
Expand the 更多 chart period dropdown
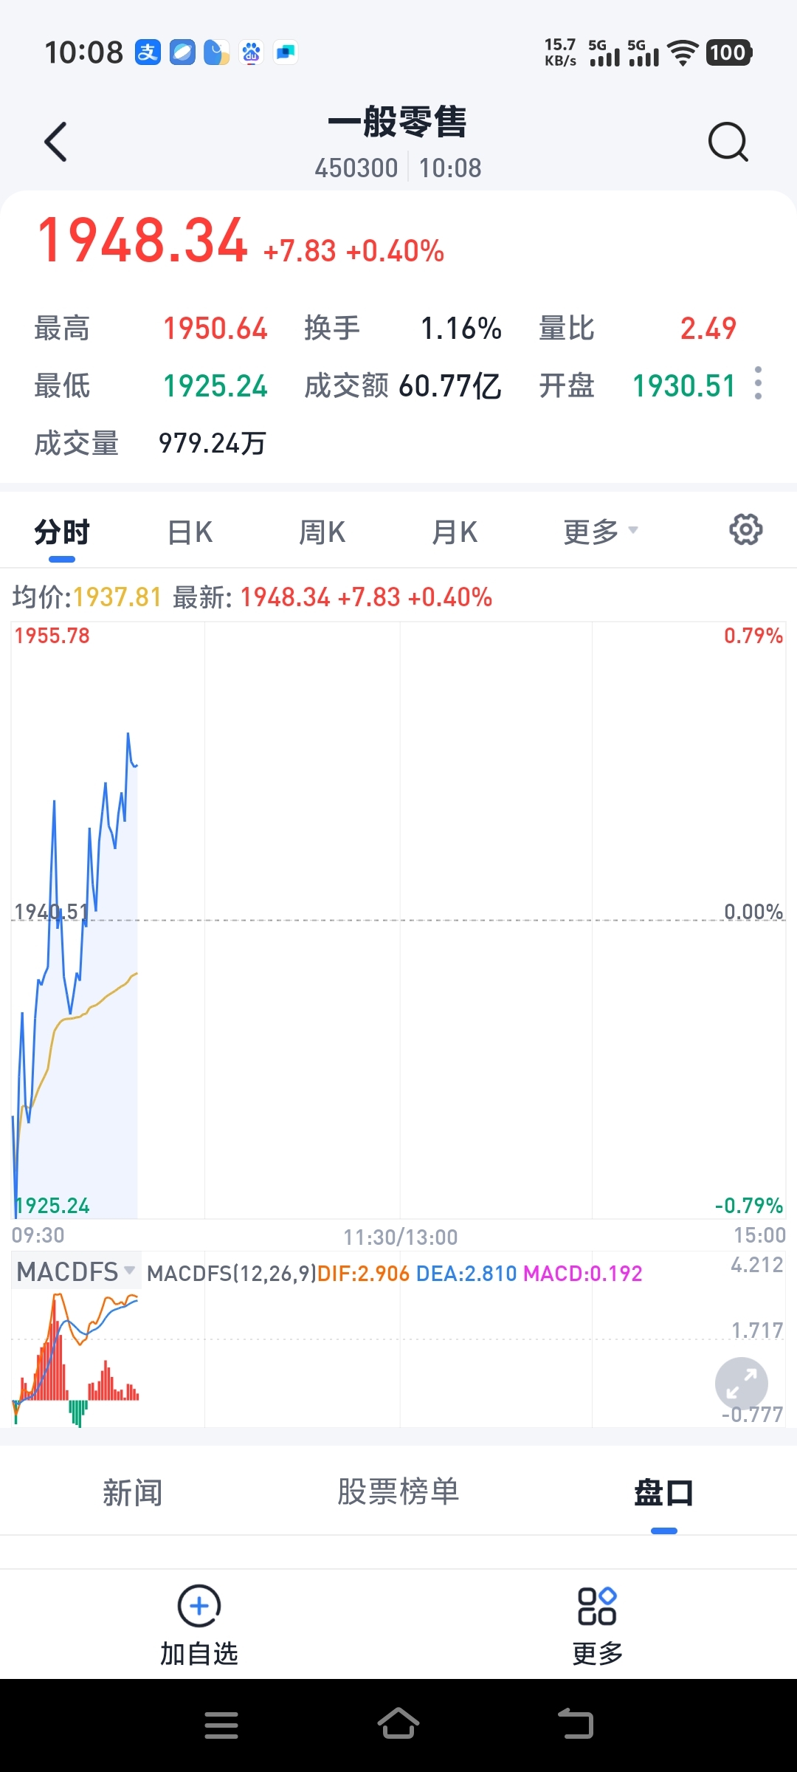pyautogui.click(x=600, y=532)
